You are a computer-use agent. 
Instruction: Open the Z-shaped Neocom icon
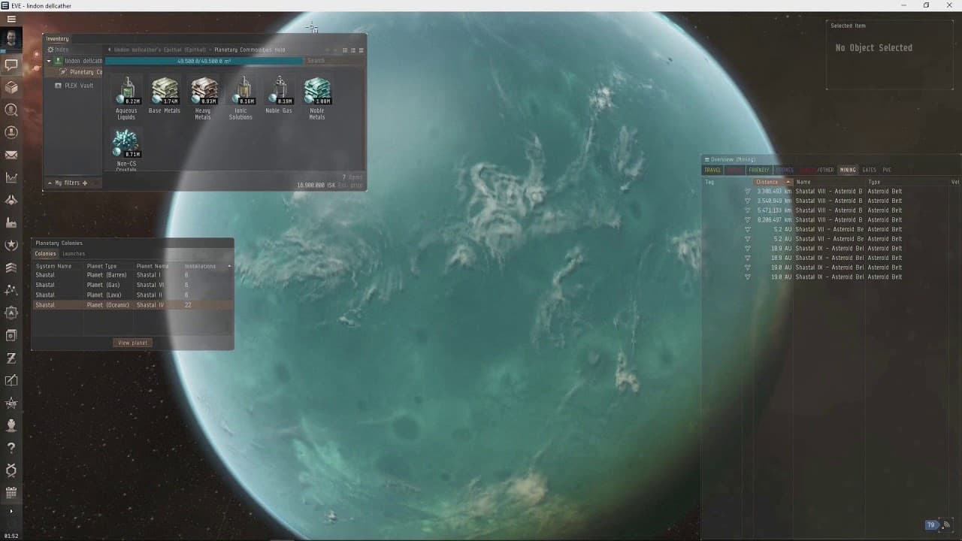point(11,358)
